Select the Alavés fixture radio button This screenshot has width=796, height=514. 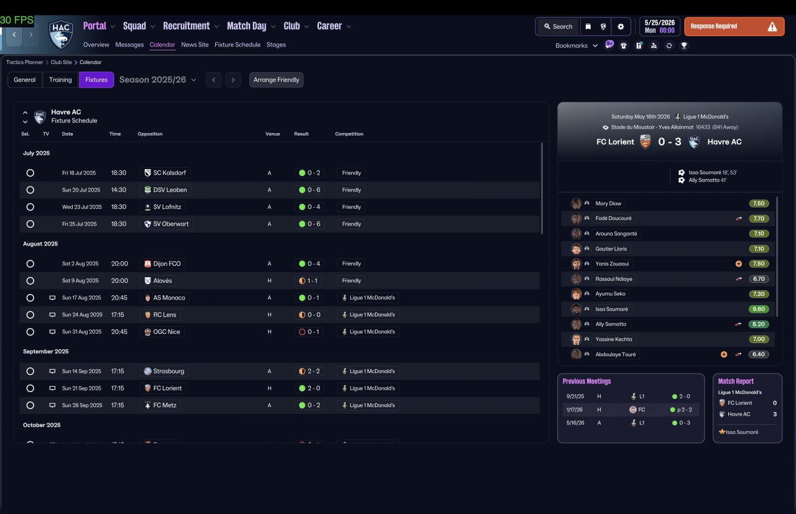(30, 280)
